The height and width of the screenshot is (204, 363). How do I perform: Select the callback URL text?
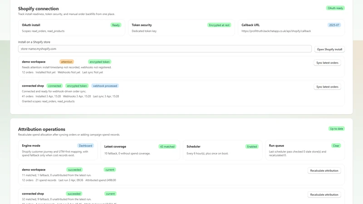(x=276, y=31)
